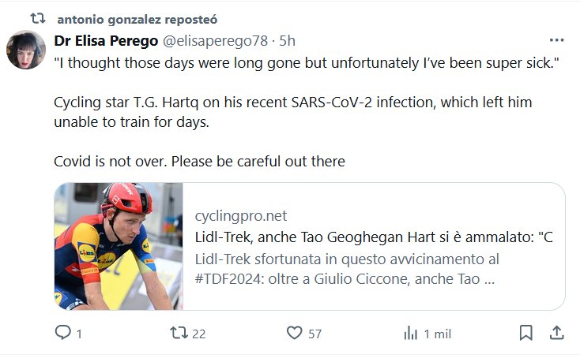Click the repost arrows icon
The height and width of the screenshot is (358, 580).
click(x=179, y=333)
